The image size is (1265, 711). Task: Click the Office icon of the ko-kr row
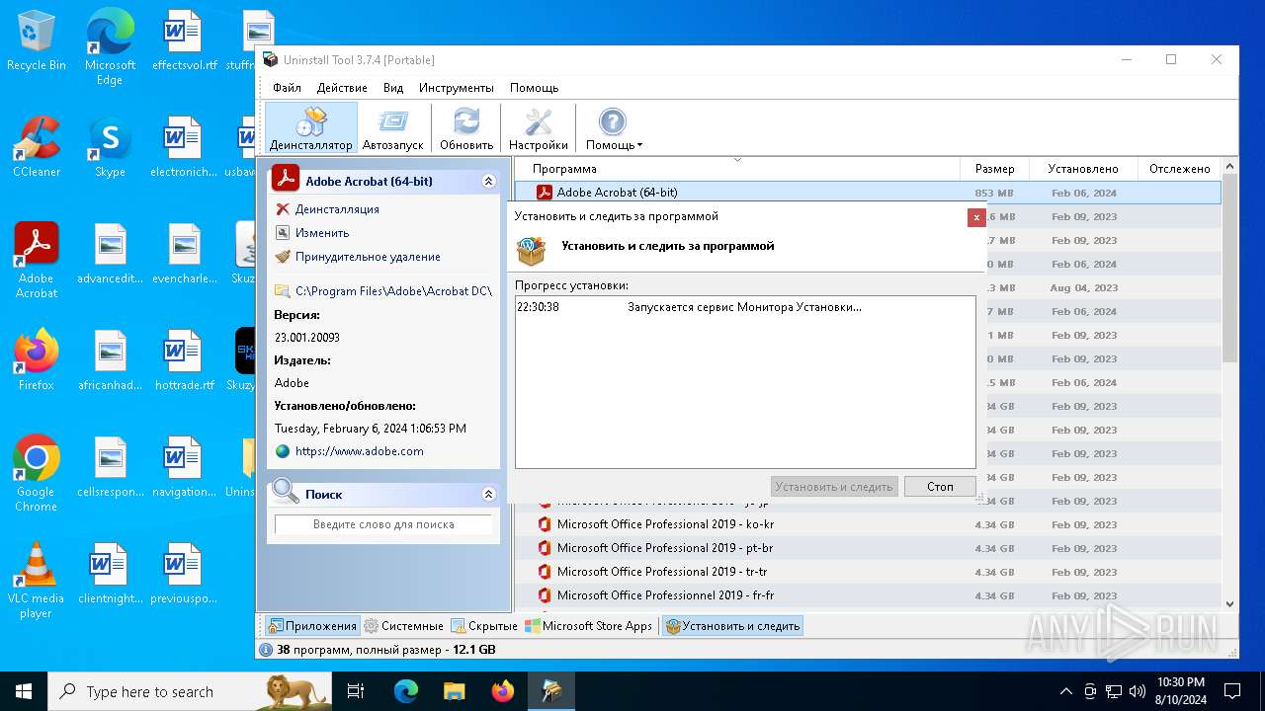(544, 524)
